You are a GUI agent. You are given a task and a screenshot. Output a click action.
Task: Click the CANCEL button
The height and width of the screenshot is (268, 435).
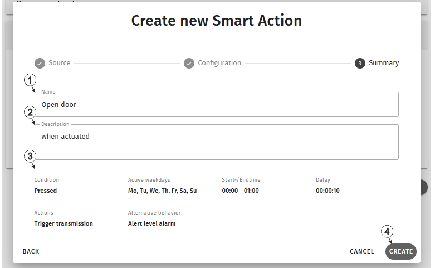coord(362,251)
